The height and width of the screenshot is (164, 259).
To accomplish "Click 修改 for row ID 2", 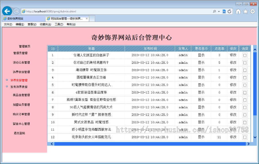I will [233, 63].
